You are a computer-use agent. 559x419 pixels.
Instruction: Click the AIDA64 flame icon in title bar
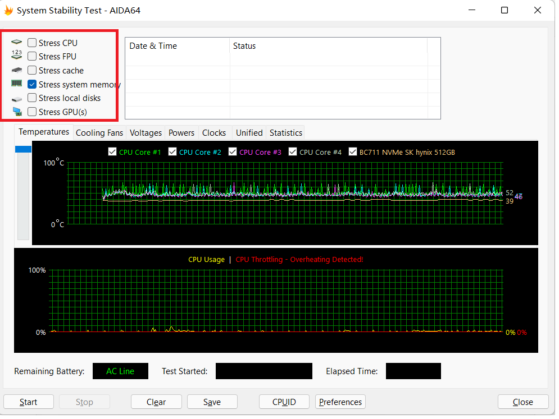(x=8, y=10)
